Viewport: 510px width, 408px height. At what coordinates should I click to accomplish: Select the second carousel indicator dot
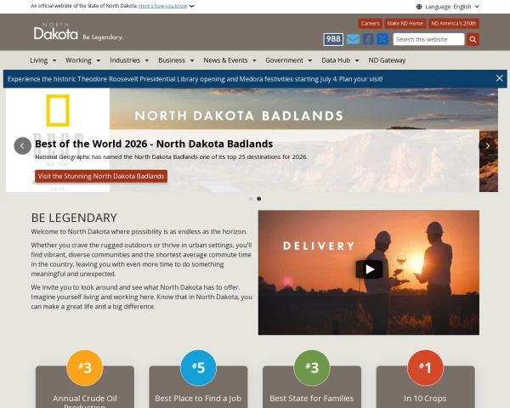tap(259, 199)
